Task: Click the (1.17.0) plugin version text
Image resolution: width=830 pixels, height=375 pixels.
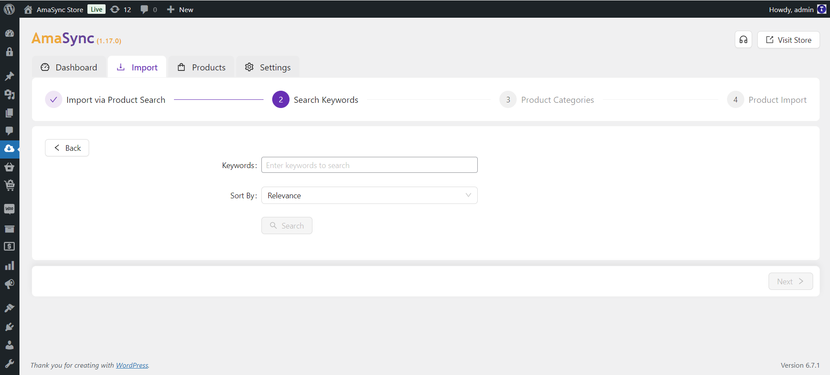Action: [109, 41]
